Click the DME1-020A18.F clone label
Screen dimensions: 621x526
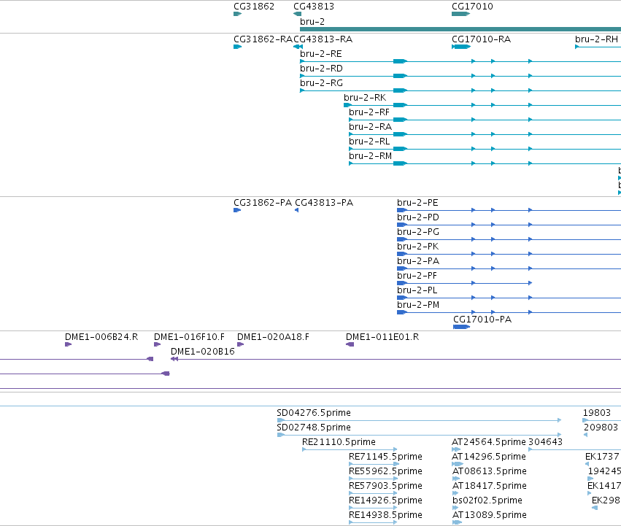[273, 337]
